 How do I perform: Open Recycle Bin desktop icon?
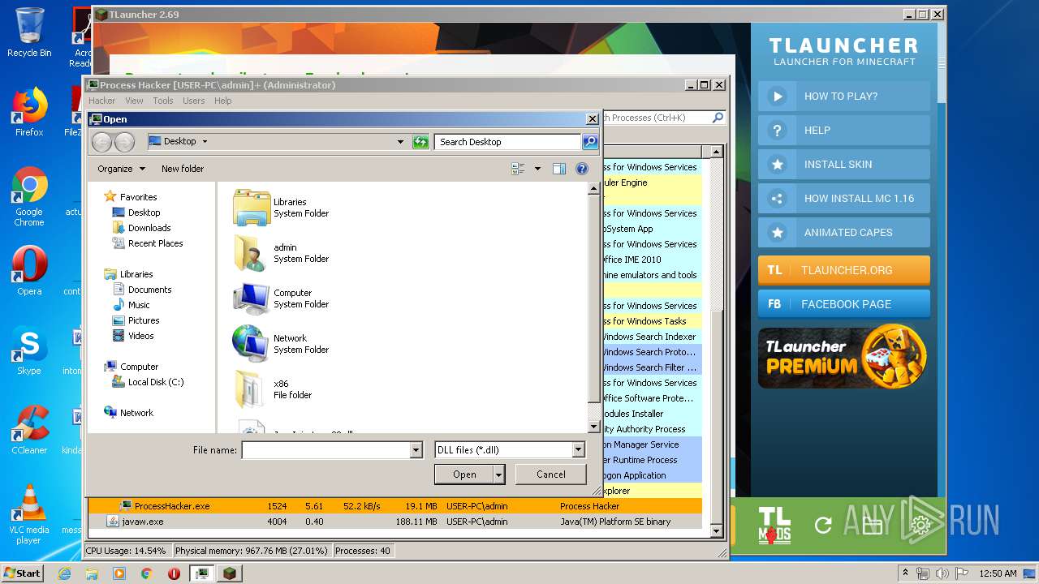(29, 32)
